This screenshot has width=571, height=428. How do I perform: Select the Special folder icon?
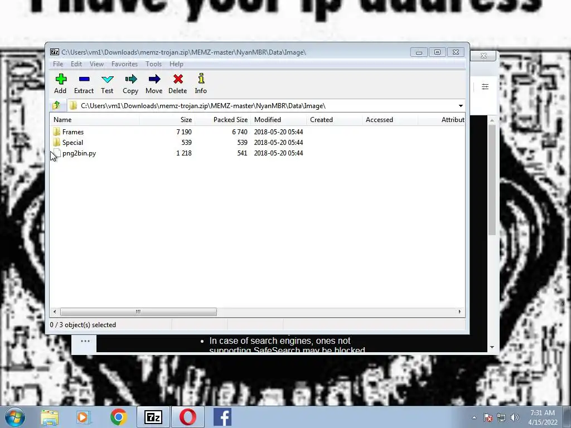[56, 142]
